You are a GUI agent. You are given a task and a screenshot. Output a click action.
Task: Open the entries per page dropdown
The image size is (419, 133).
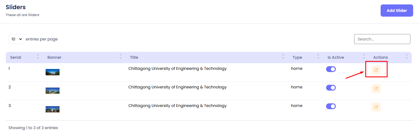point(16,39)
